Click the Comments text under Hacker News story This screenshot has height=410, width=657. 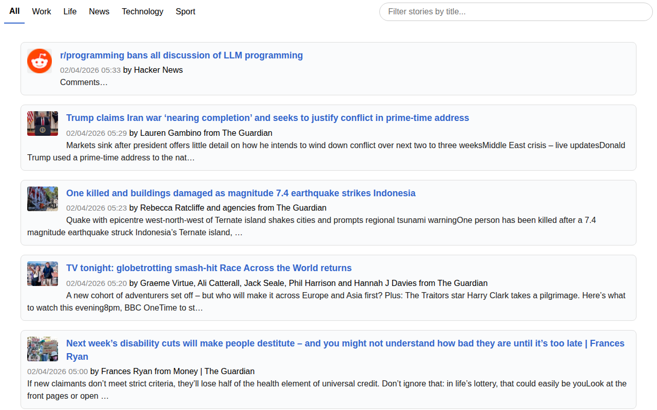[84, 82]
